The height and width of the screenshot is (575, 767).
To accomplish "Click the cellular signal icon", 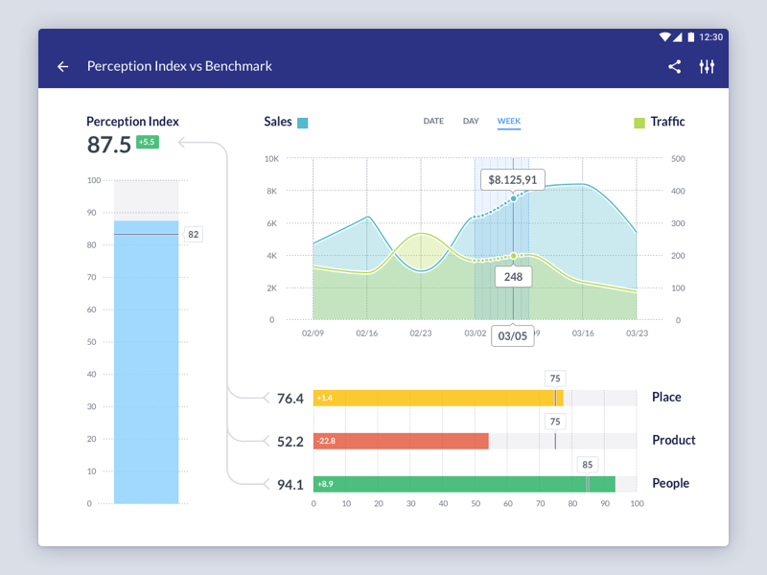I will click(679, 36).
